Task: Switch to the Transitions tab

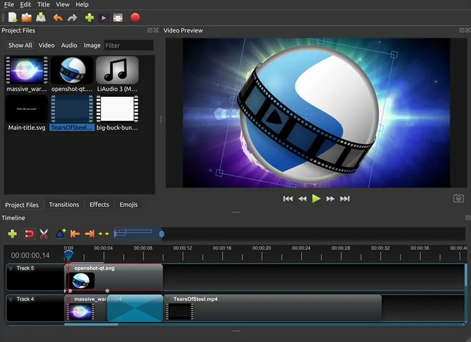Action: click(x=64, y=205)
